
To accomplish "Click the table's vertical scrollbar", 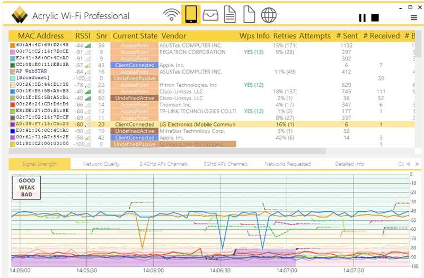I will point(418,44).
